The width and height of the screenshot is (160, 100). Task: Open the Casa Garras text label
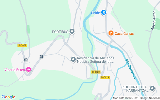tap(124, 33)
